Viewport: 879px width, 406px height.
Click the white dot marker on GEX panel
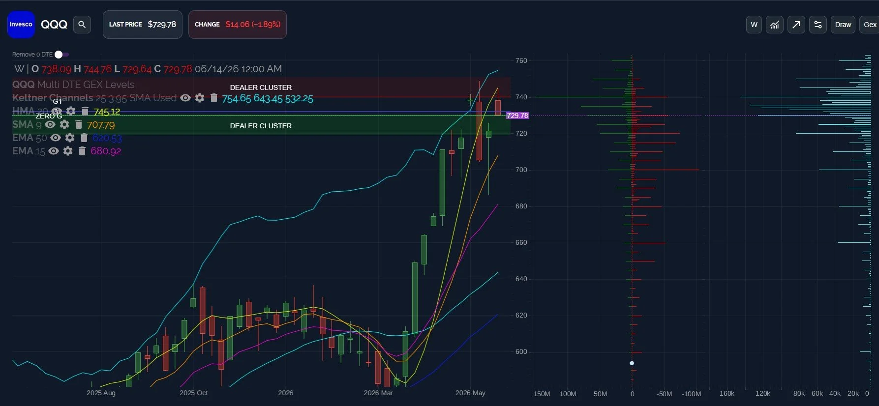tap(632, 363)
